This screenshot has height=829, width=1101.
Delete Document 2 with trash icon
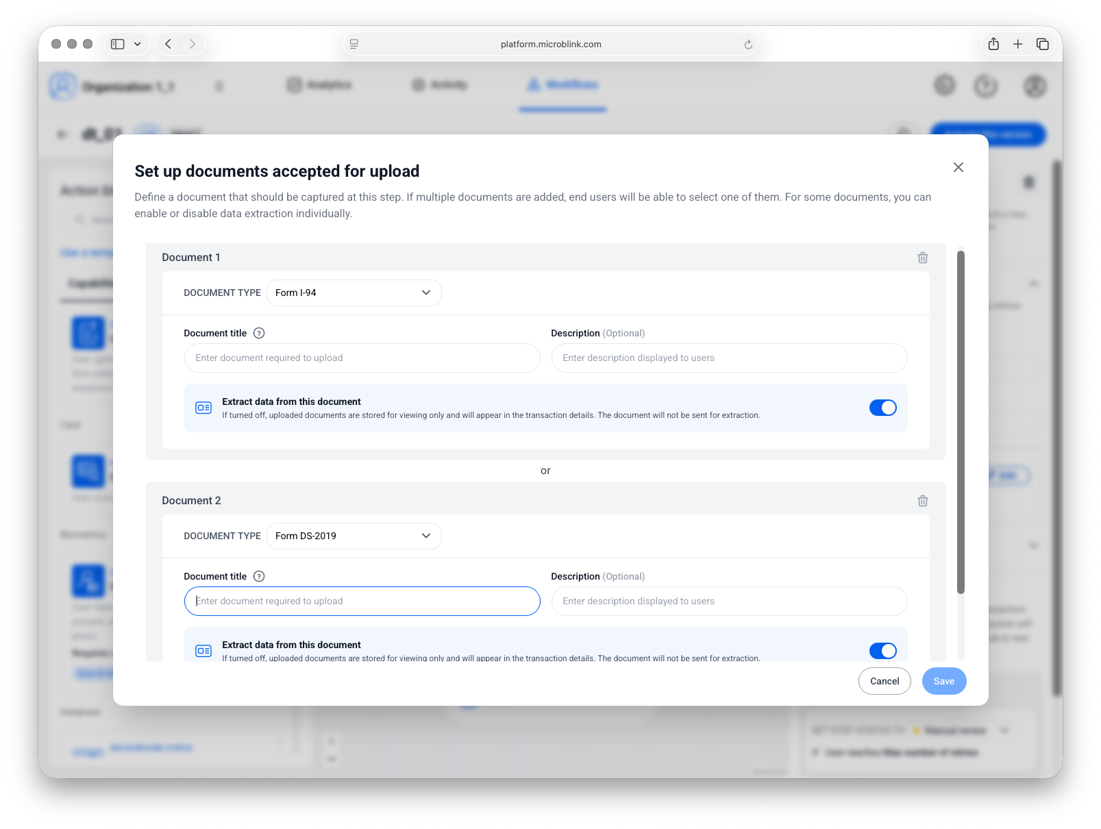(x=922, y=501)
